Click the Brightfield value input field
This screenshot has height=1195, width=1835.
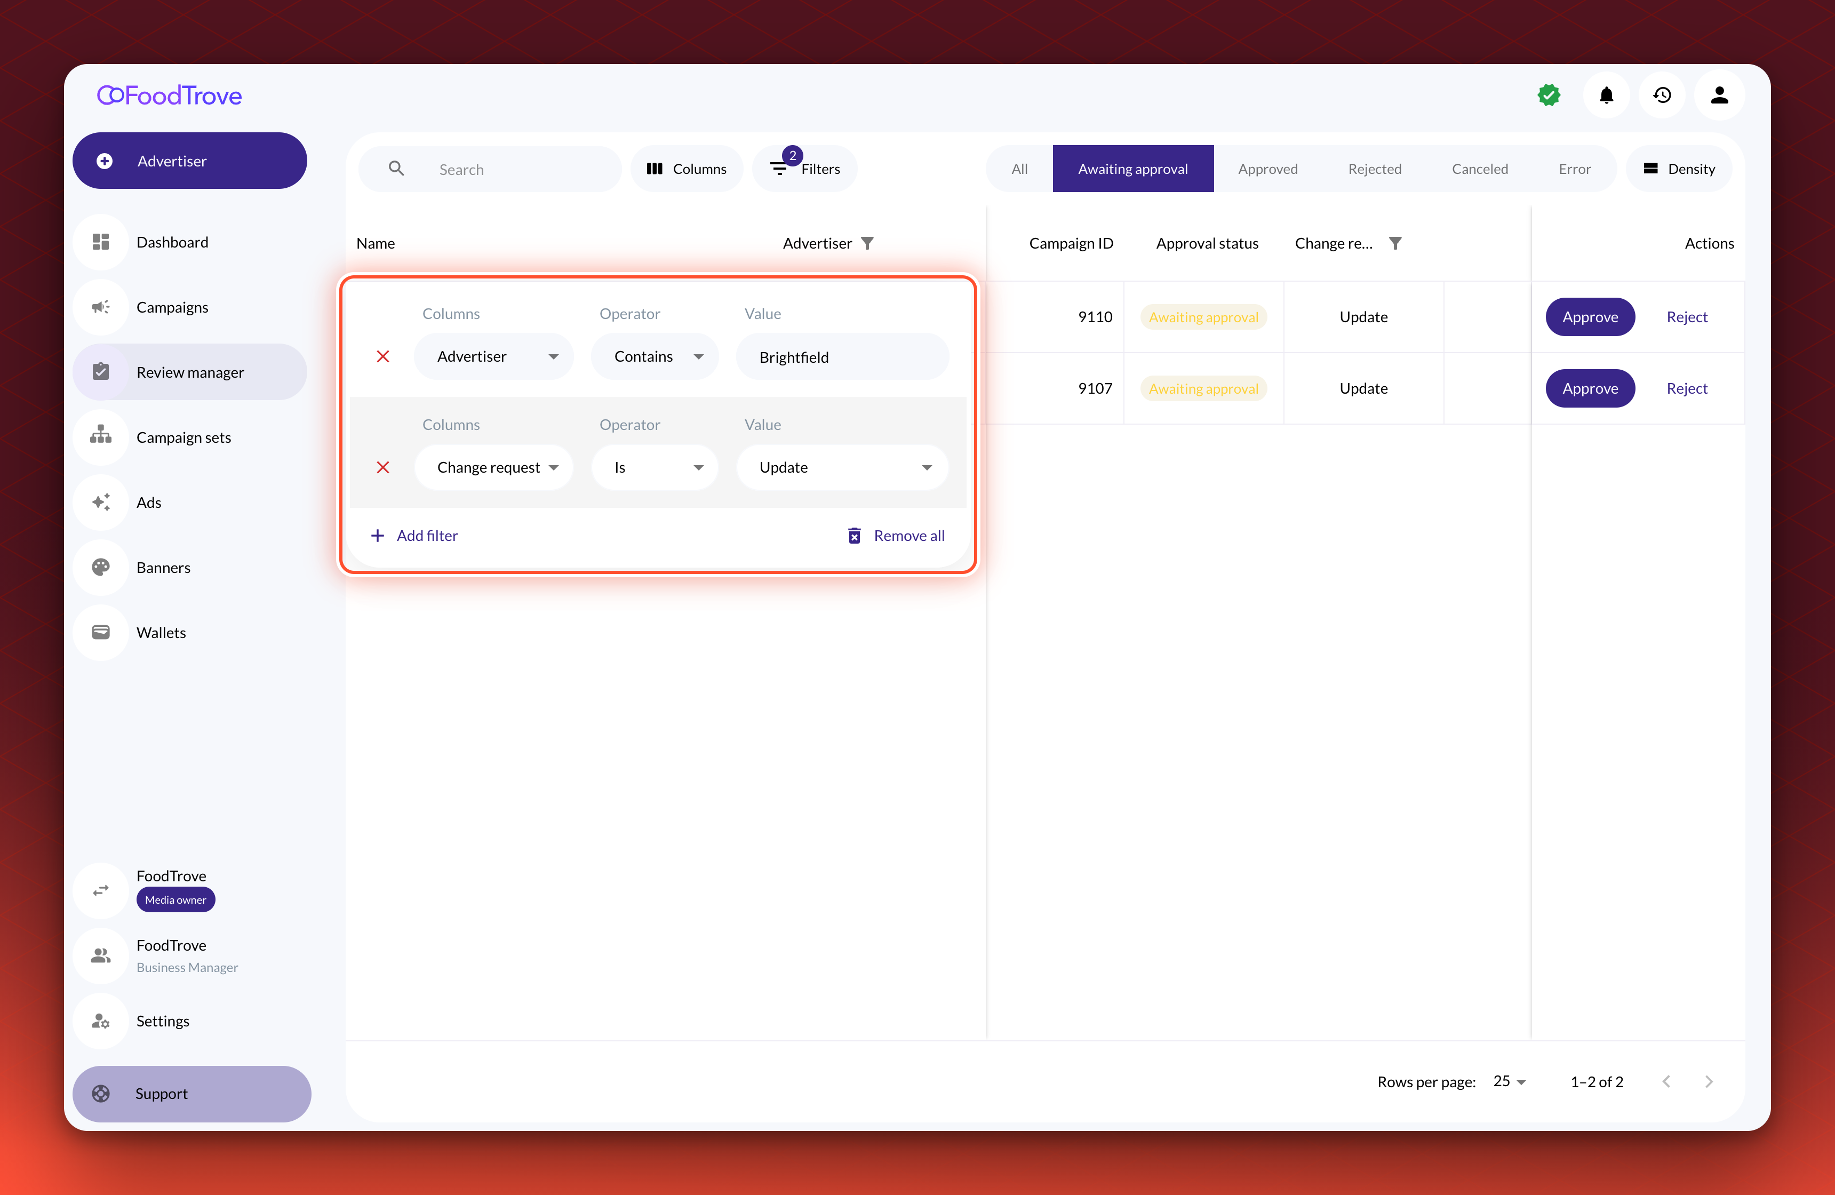point(843,357)
